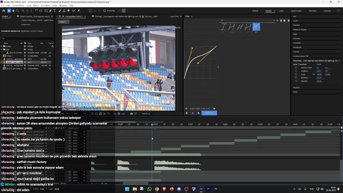Select the Pen tool
Screen dimensions: 343x193
pyautogui.click(x=50, y=11)
